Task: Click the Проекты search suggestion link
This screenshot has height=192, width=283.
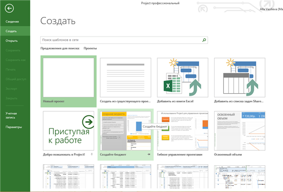Action: [90, 48]
